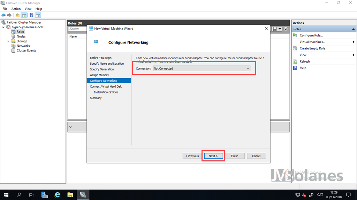Image resolution: width=357 pixels, height=200 pixels.
Task: Go to Specify Name and Location step
Action: click(107, 63)
